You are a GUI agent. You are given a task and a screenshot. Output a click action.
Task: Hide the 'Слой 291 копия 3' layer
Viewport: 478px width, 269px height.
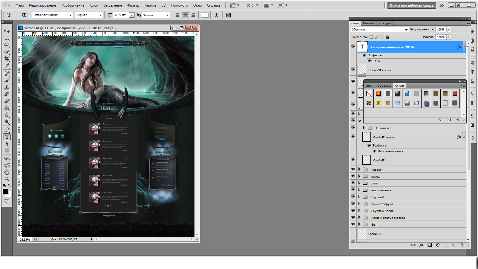(353, 70)
